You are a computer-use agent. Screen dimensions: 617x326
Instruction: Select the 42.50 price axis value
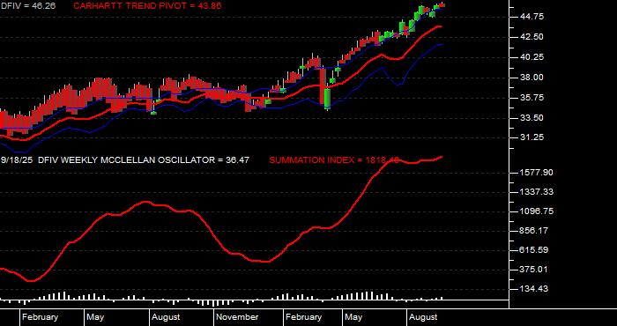[x=532, y=37]
